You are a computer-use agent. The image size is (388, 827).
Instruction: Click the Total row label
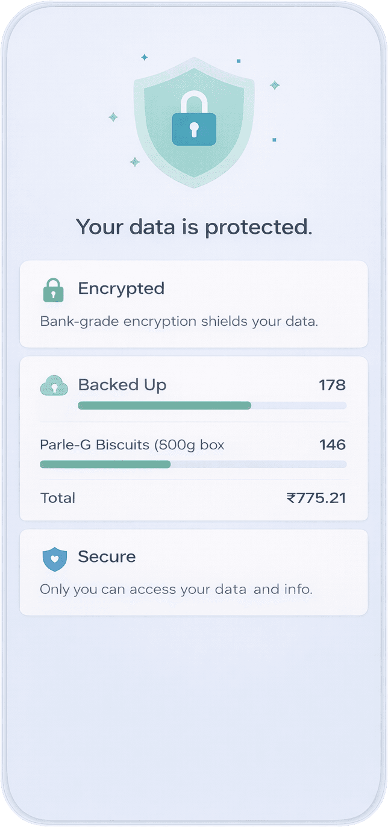coord(58,498)
